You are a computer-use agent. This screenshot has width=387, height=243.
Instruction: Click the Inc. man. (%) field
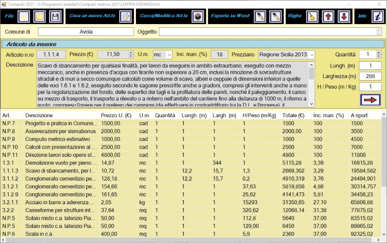(x=219, y=54)
